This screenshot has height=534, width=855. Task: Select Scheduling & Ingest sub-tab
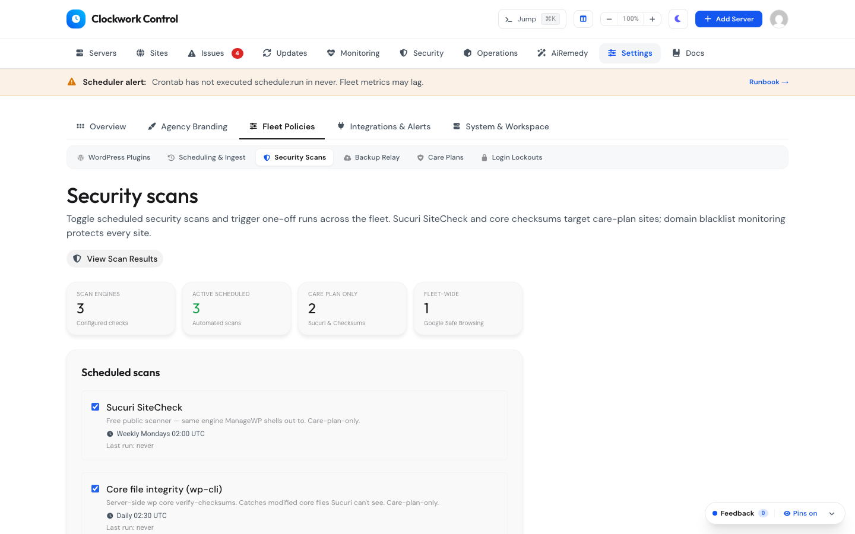coord(207,157)
